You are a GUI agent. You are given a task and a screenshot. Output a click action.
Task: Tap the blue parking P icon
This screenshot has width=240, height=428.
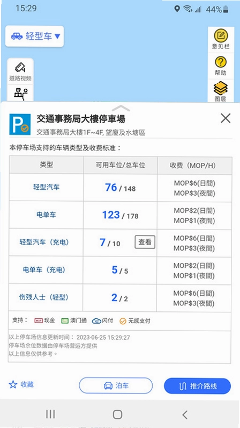click(20, 124)
